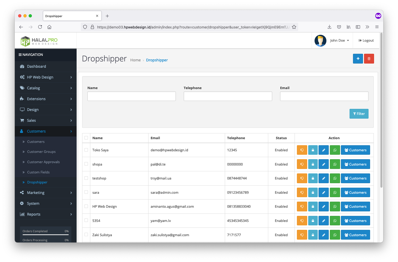
Task: Check the box for shopa
Action: point(86,164)
